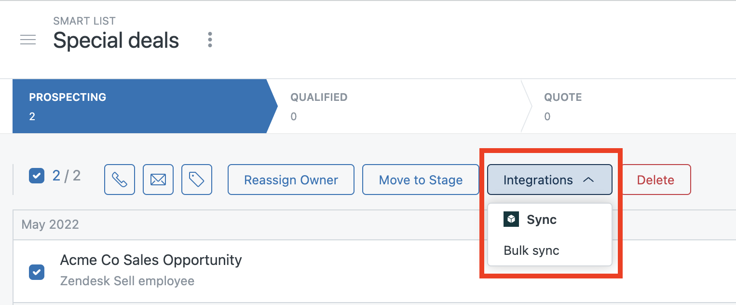Viewport: 736px width, 305px height.
Task: Open the Acme Co Sales Opportunity deal
Action: point(151,260)
